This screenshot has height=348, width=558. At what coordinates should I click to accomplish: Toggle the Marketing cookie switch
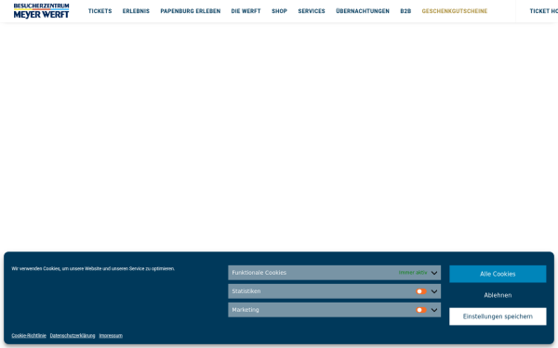[x=421, y=310]
